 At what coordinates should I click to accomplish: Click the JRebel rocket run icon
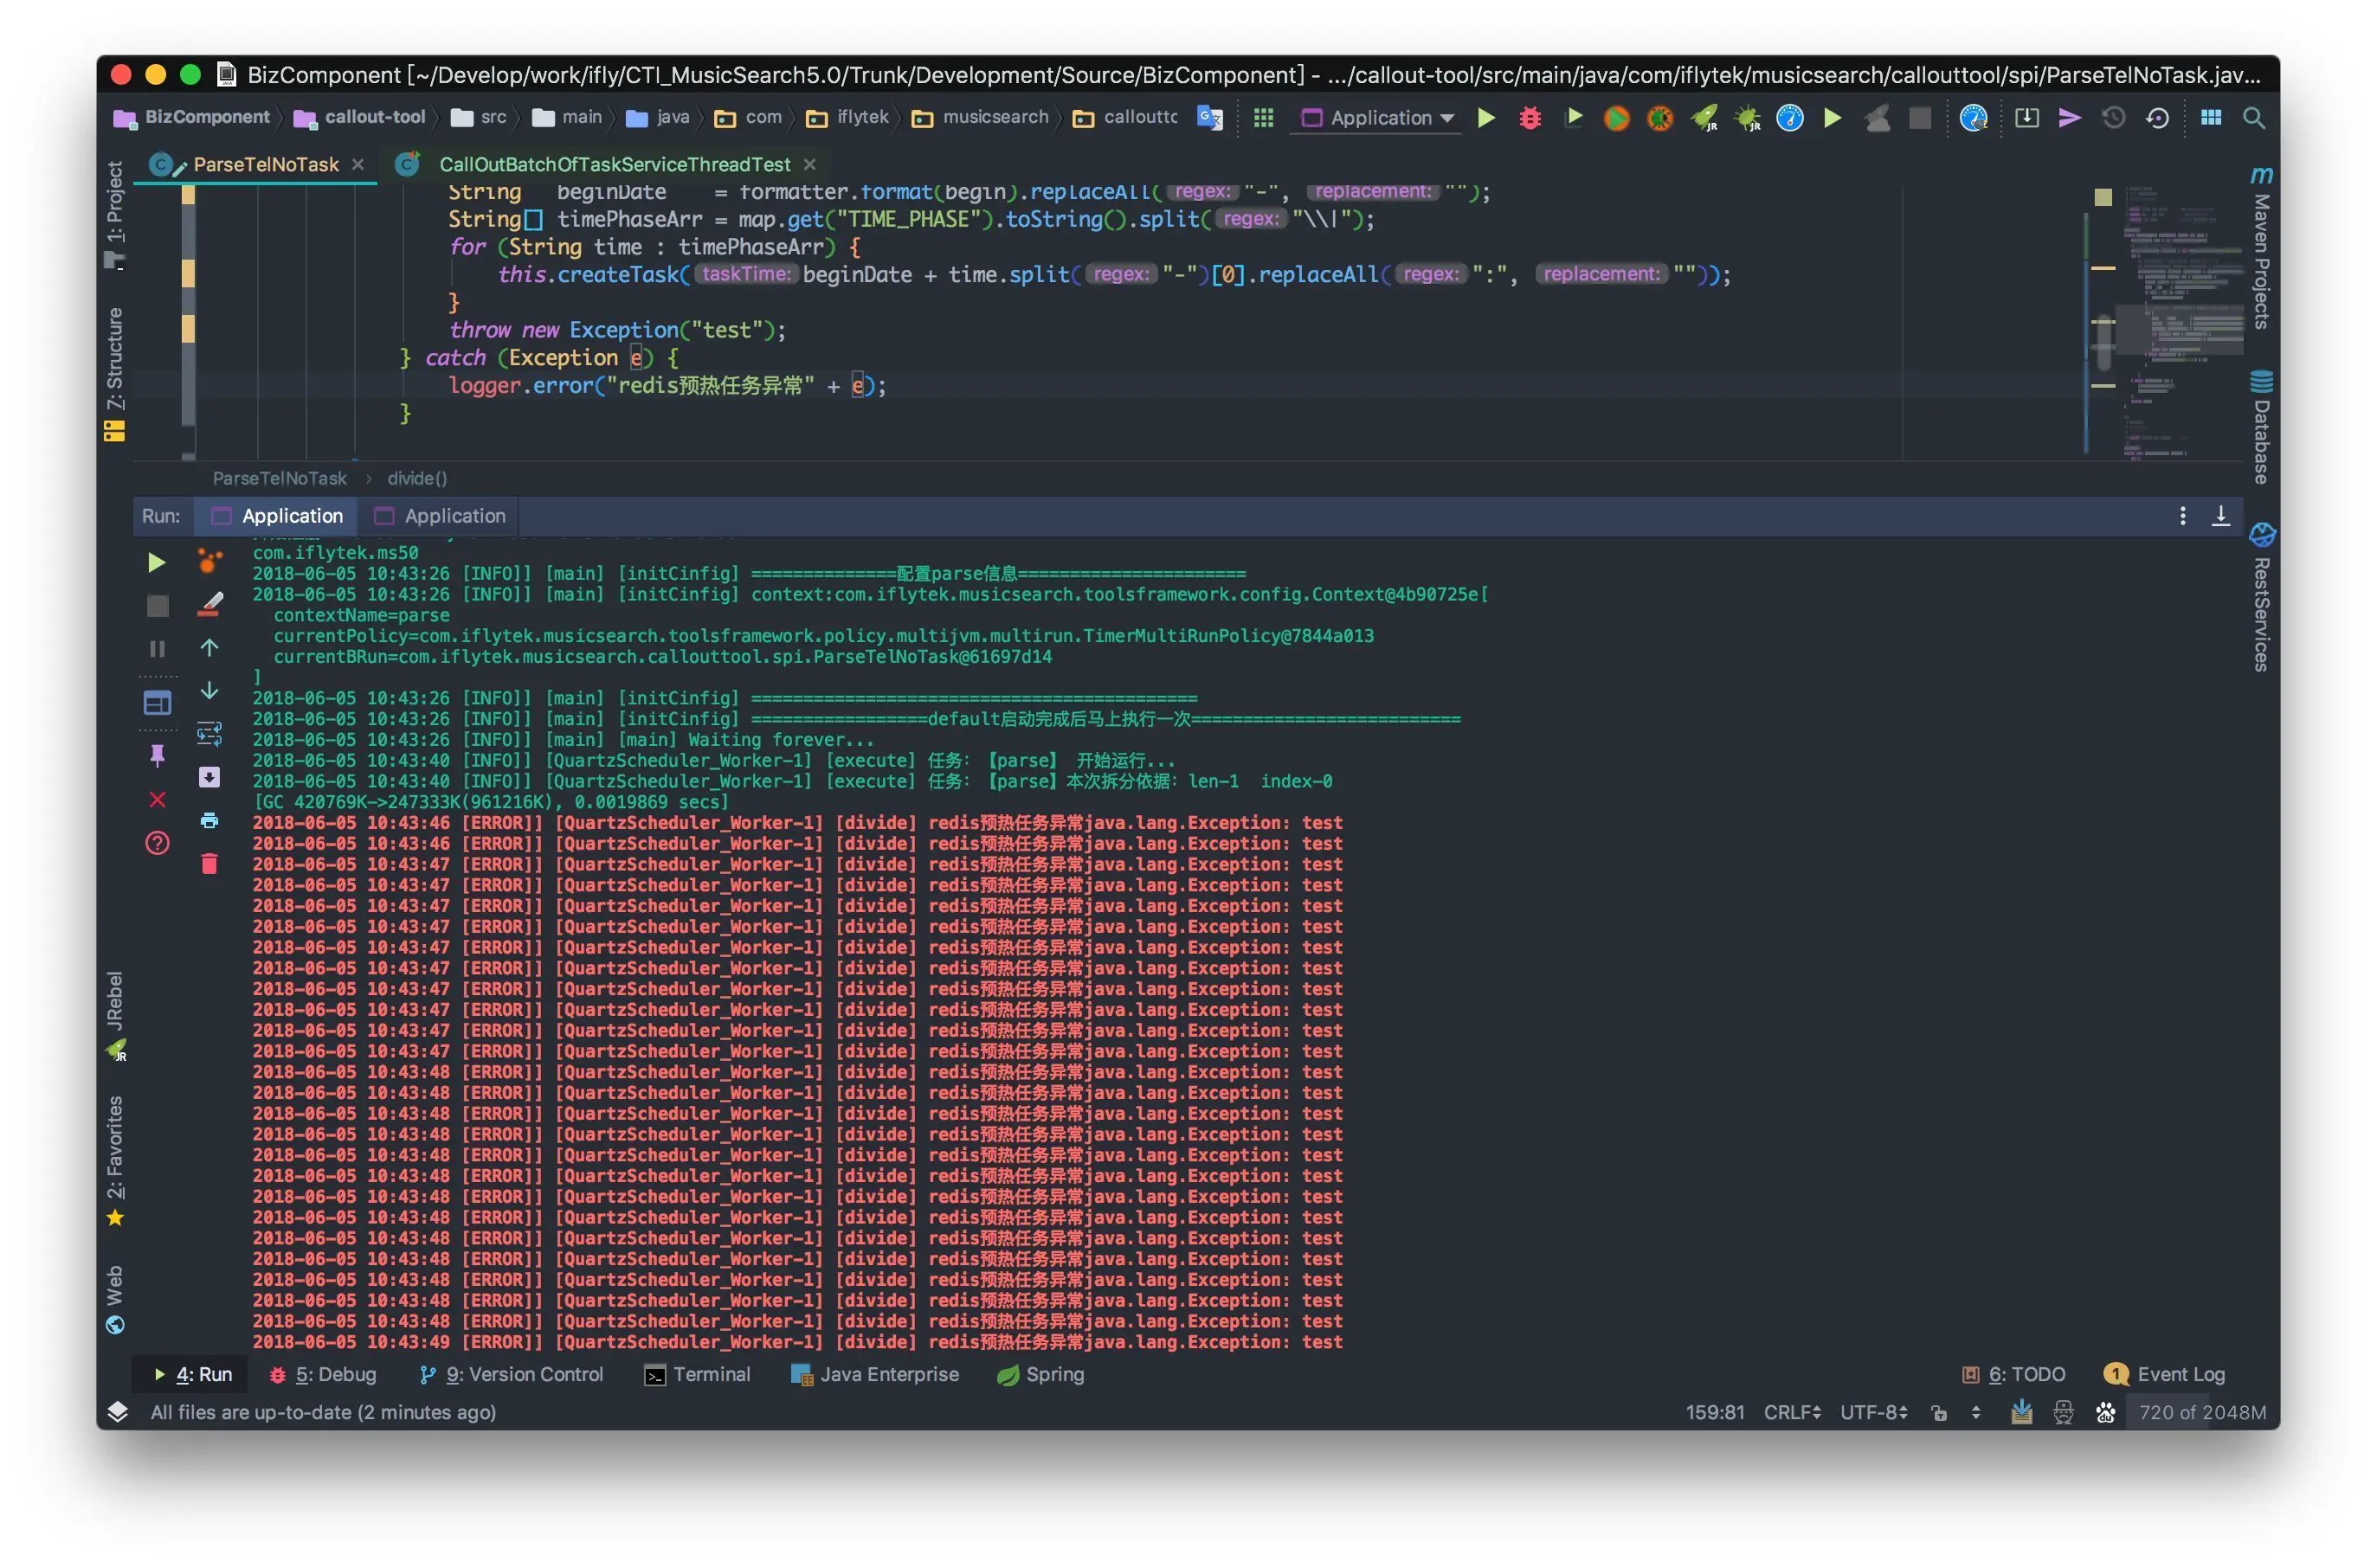click(1703, 118)
